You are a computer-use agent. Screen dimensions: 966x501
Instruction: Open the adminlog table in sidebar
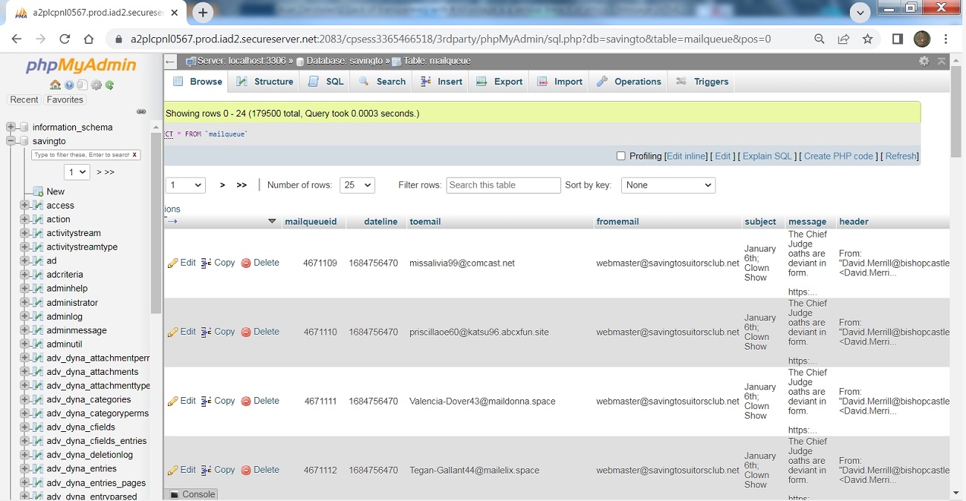pyautogui.click(x=65, y=316)
